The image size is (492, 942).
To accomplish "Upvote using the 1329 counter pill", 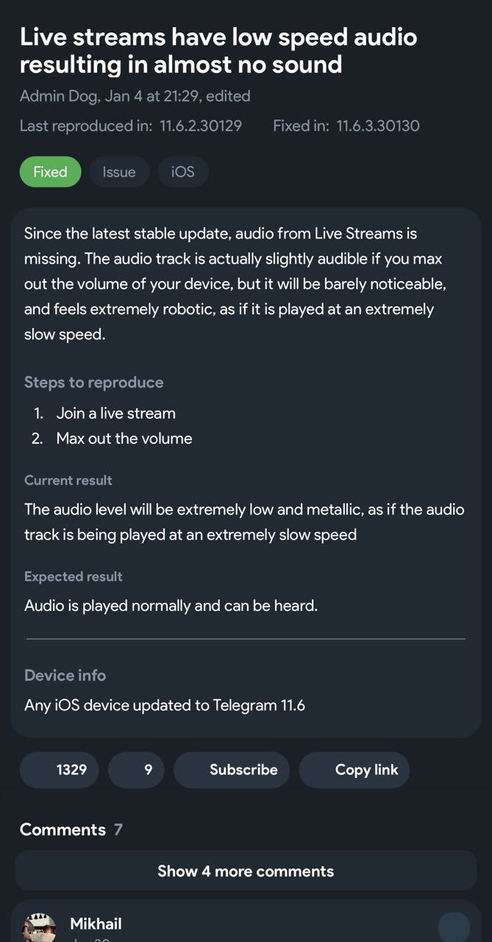I will pos(59,769).
